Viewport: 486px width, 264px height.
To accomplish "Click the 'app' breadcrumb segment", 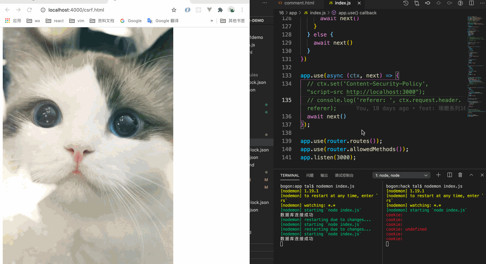I will tap(293, 13).
